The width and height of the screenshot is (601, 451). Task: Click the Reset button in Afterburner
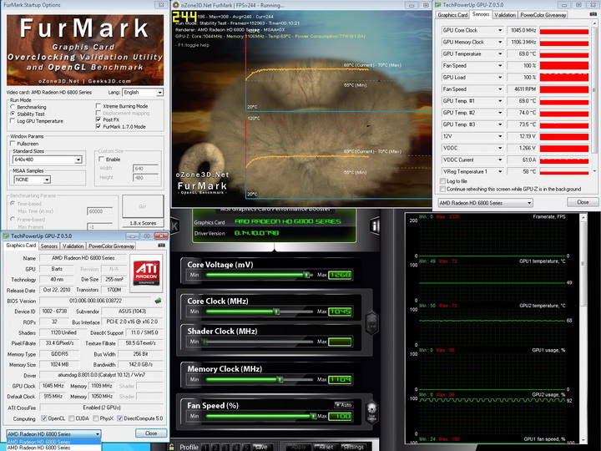[326, 447]
